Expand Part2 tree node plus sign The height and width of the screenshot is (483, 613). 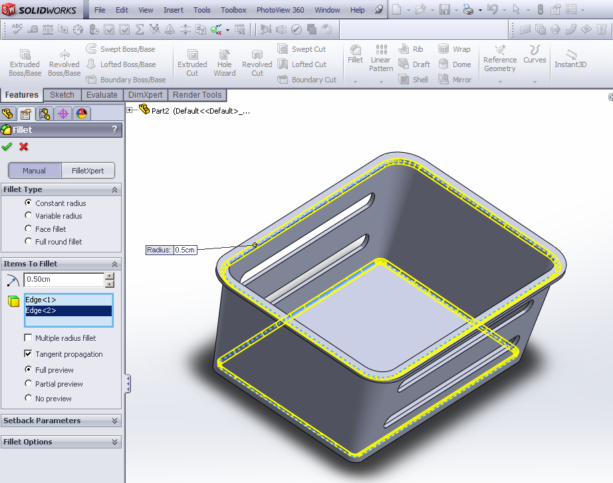click(x=130, y=110)
